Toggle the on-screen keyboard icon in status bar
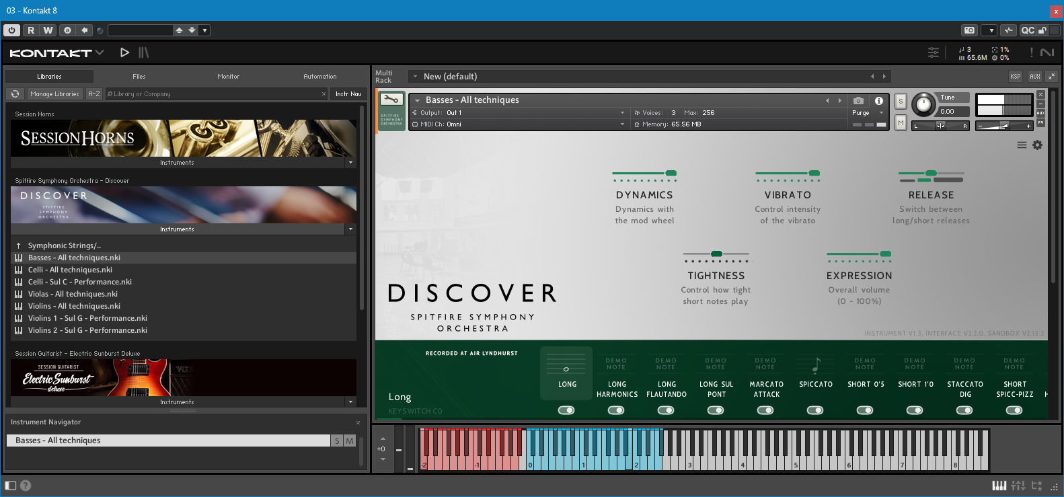The width and height of the screenshot is (1064, 497). [999, 486]
